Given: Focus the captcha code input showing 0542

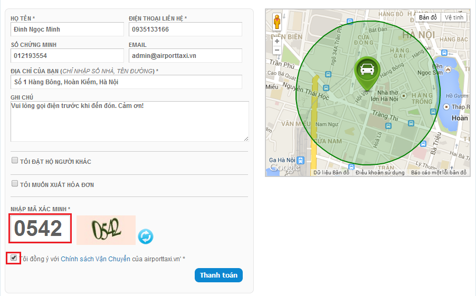Looking at the screenshot, I should [40, 229].
